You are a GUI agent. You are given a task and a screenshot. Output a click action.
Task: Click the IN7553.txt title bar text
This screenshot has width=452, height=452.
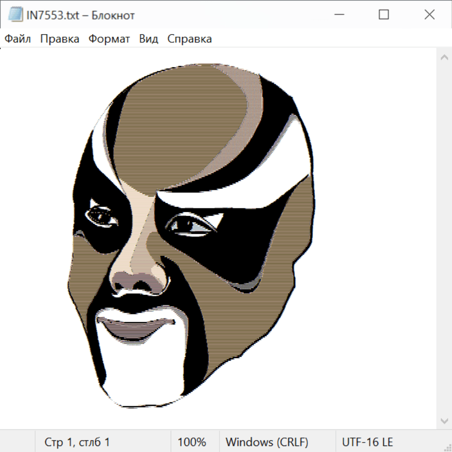(x=80, y=15)
